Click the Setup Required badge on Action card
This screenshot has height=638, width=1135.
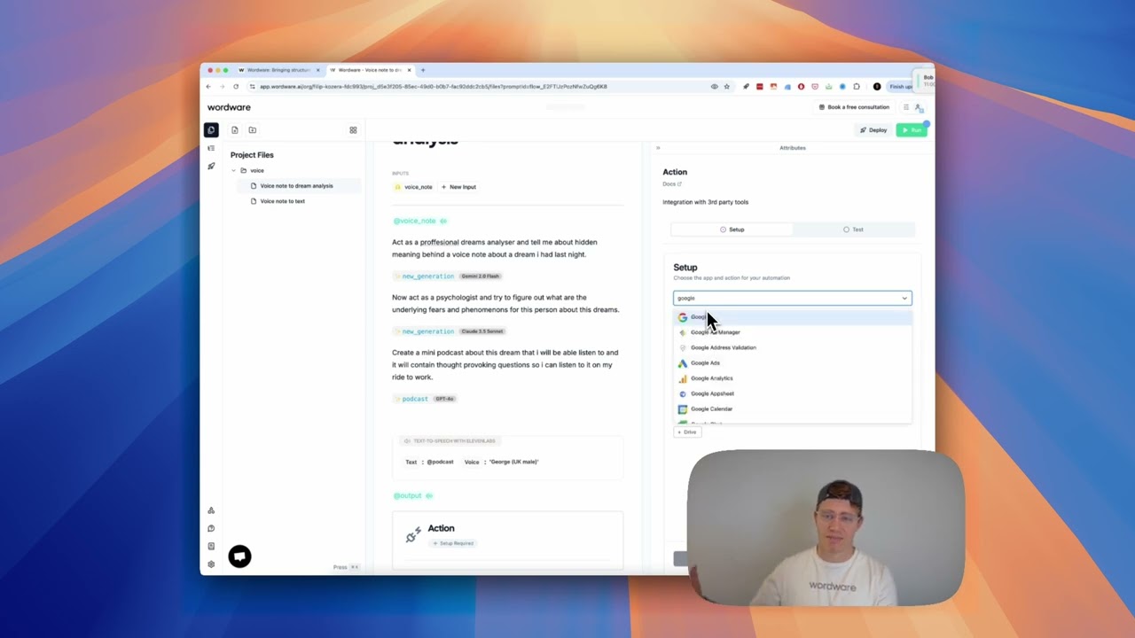pos(453,543)
